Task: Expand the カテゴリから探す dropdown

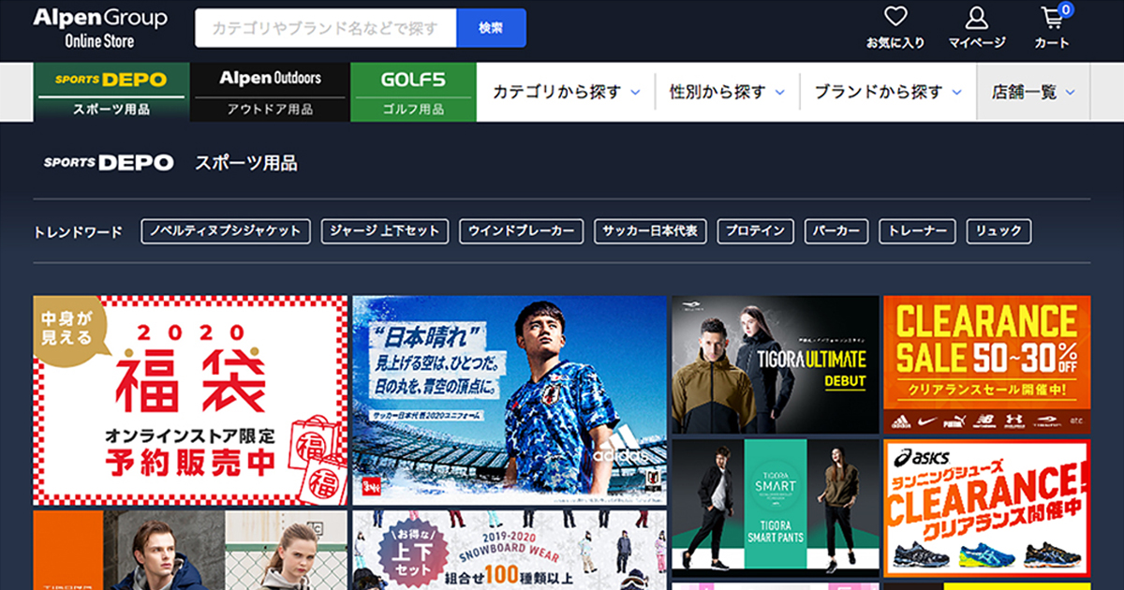Action: 566,92
